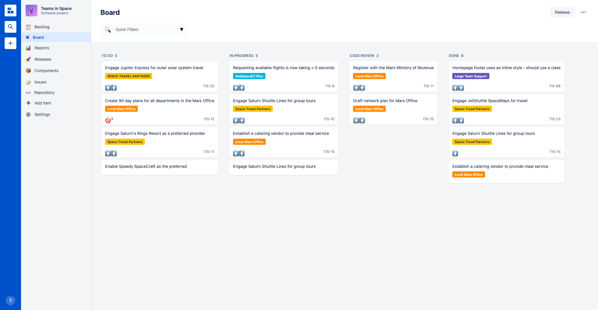Expand the Quick Filters dropdown arrow
This screenshot has width=598, height=310.
pos(181,29)
